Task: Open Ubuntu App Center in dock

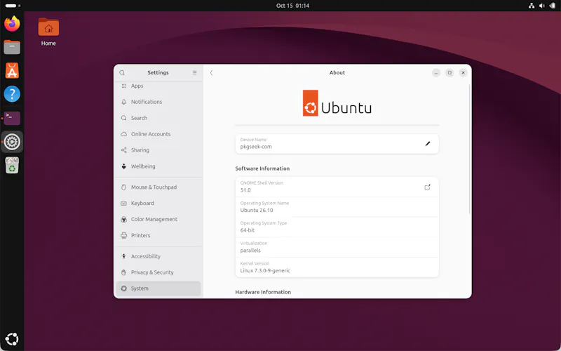Action: [x=12, y=71]
